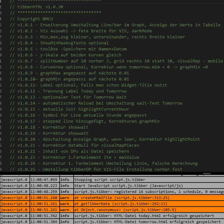Place cursor in the v1.0.2 Vis Auswahl line
Viewport: 224px width, 224px height.
point(81,31)
